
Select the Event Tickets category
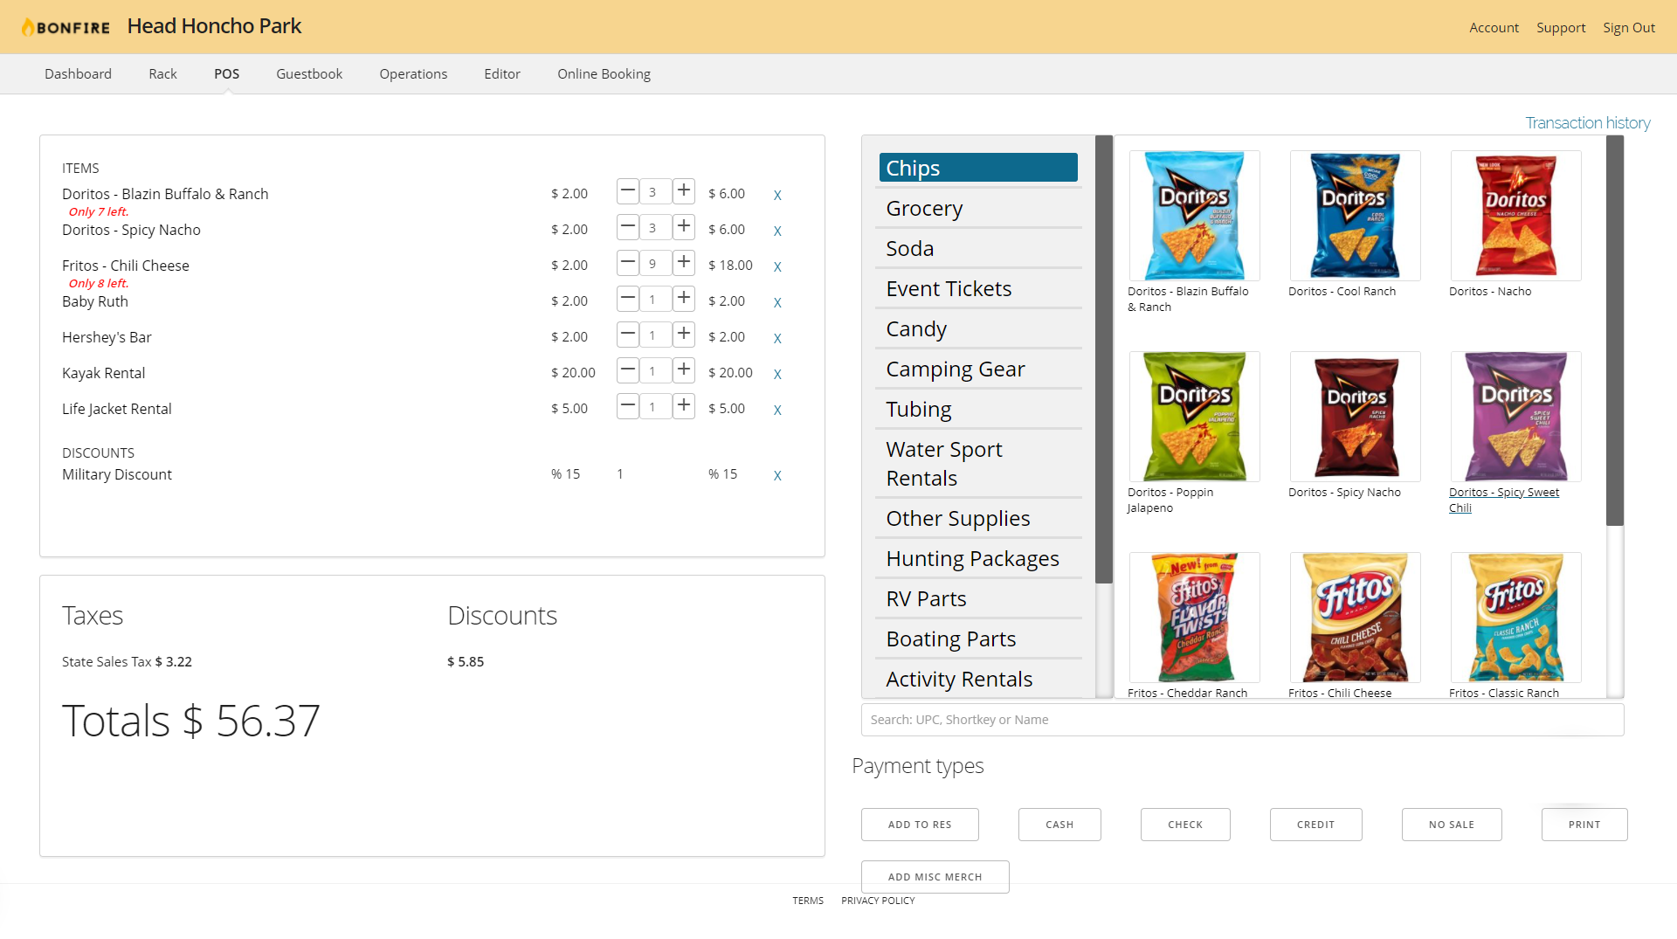[978, 289]
